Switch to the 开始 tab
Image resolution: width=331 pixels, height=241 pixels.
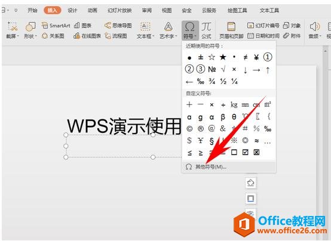pos(32,10)
